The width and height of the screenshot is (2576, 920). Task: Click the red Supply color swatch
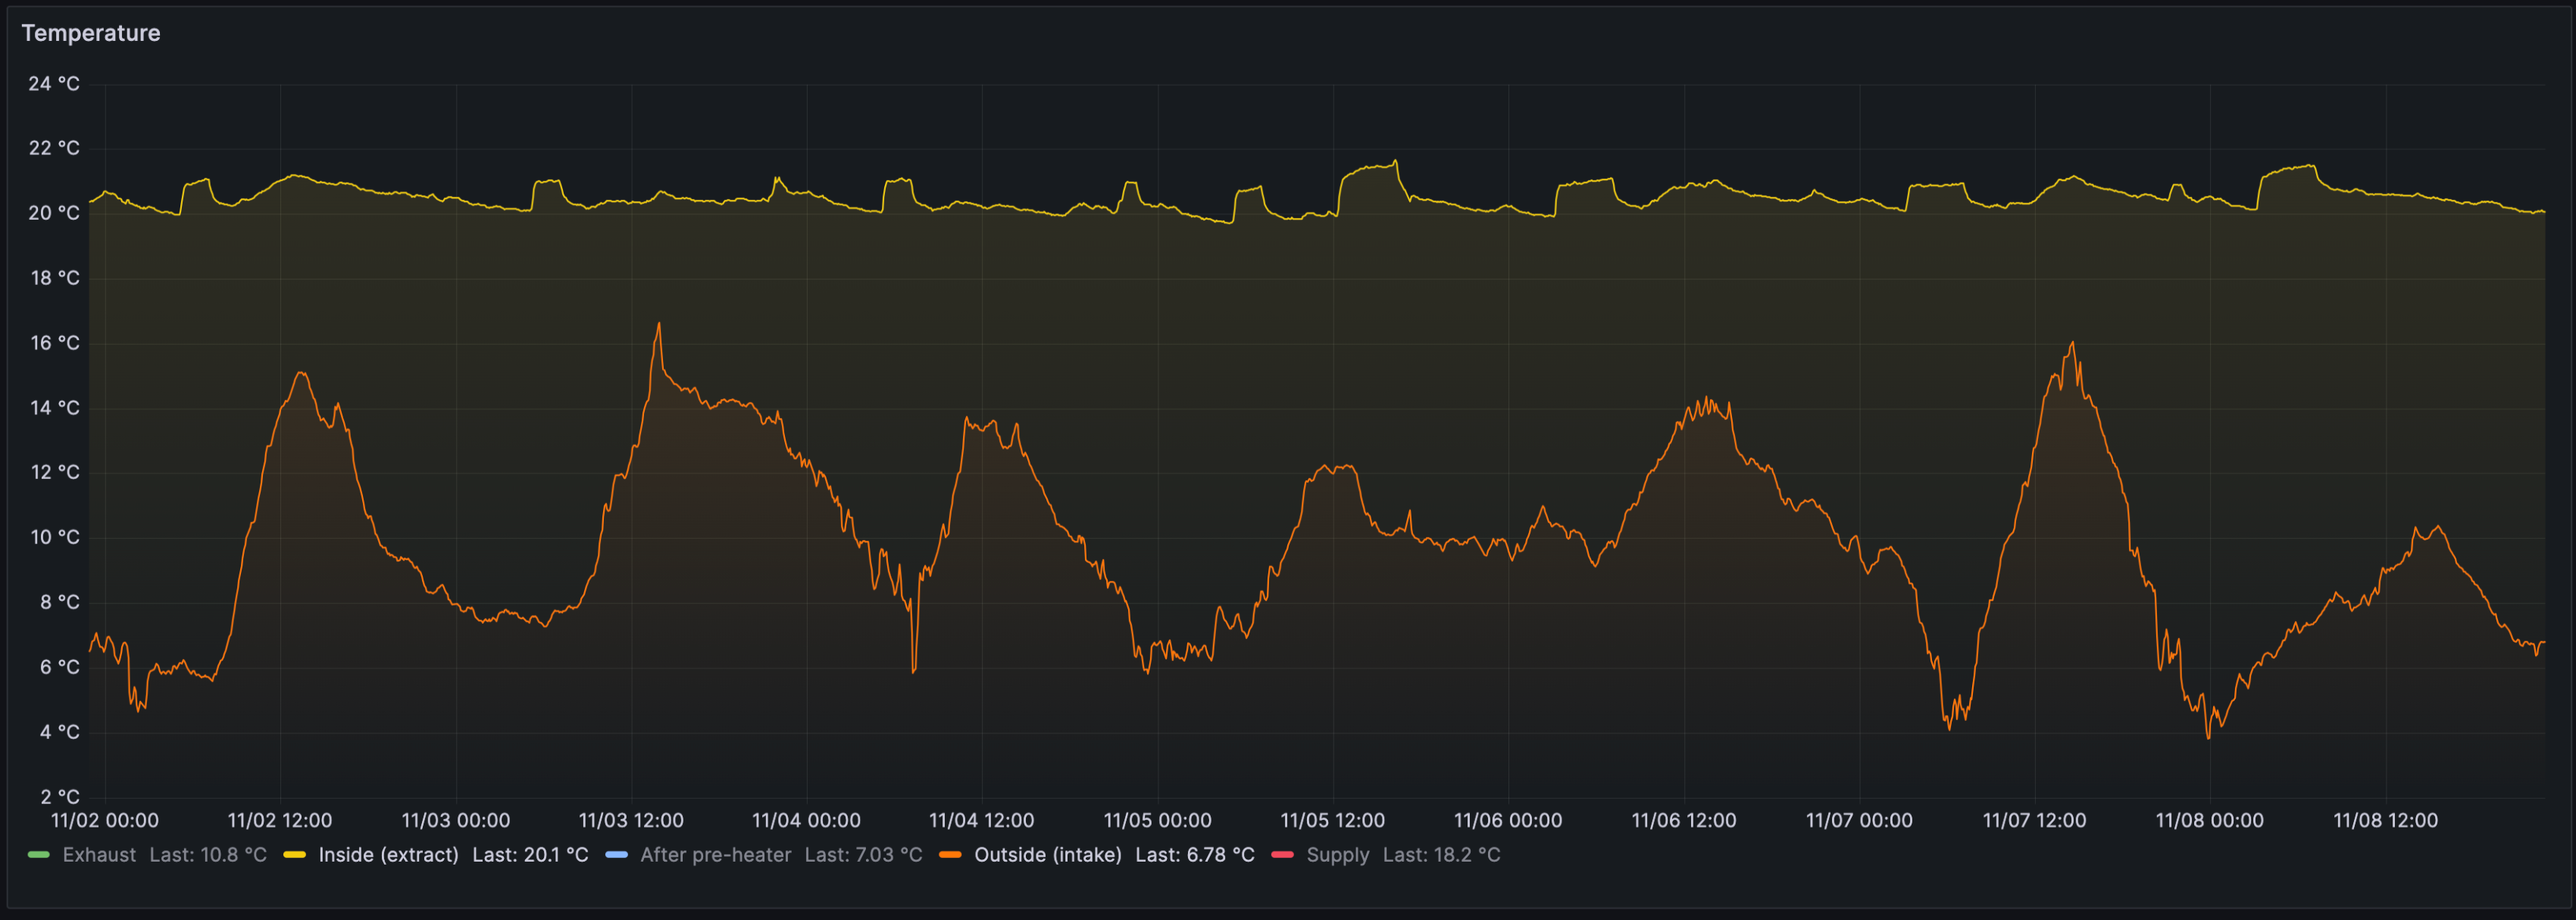[x=1282, y=855]
